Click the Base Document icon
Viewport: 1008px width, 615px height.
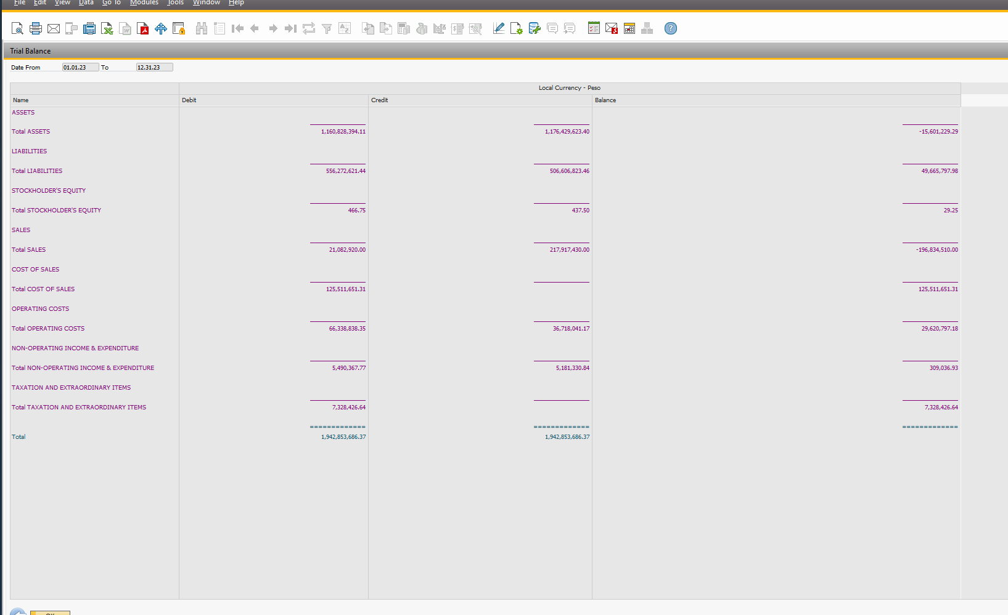pos(368,28)
